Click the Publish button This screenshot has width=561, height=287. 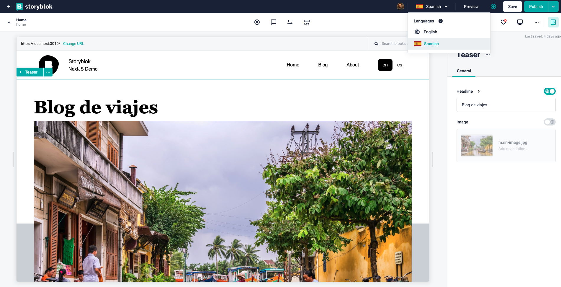coord(536,6)
